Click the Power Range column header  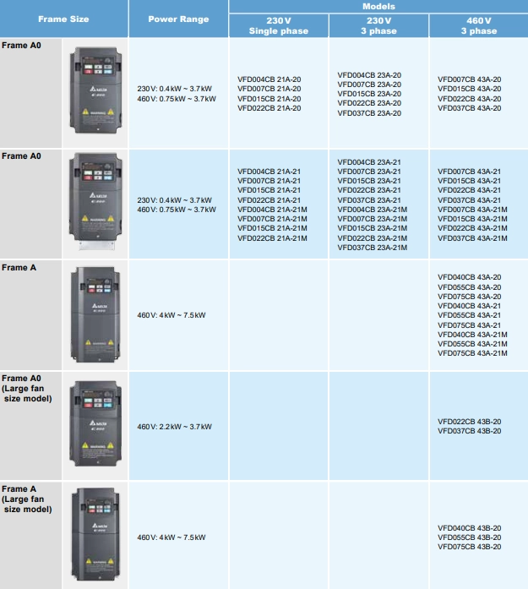pos(178,19)
